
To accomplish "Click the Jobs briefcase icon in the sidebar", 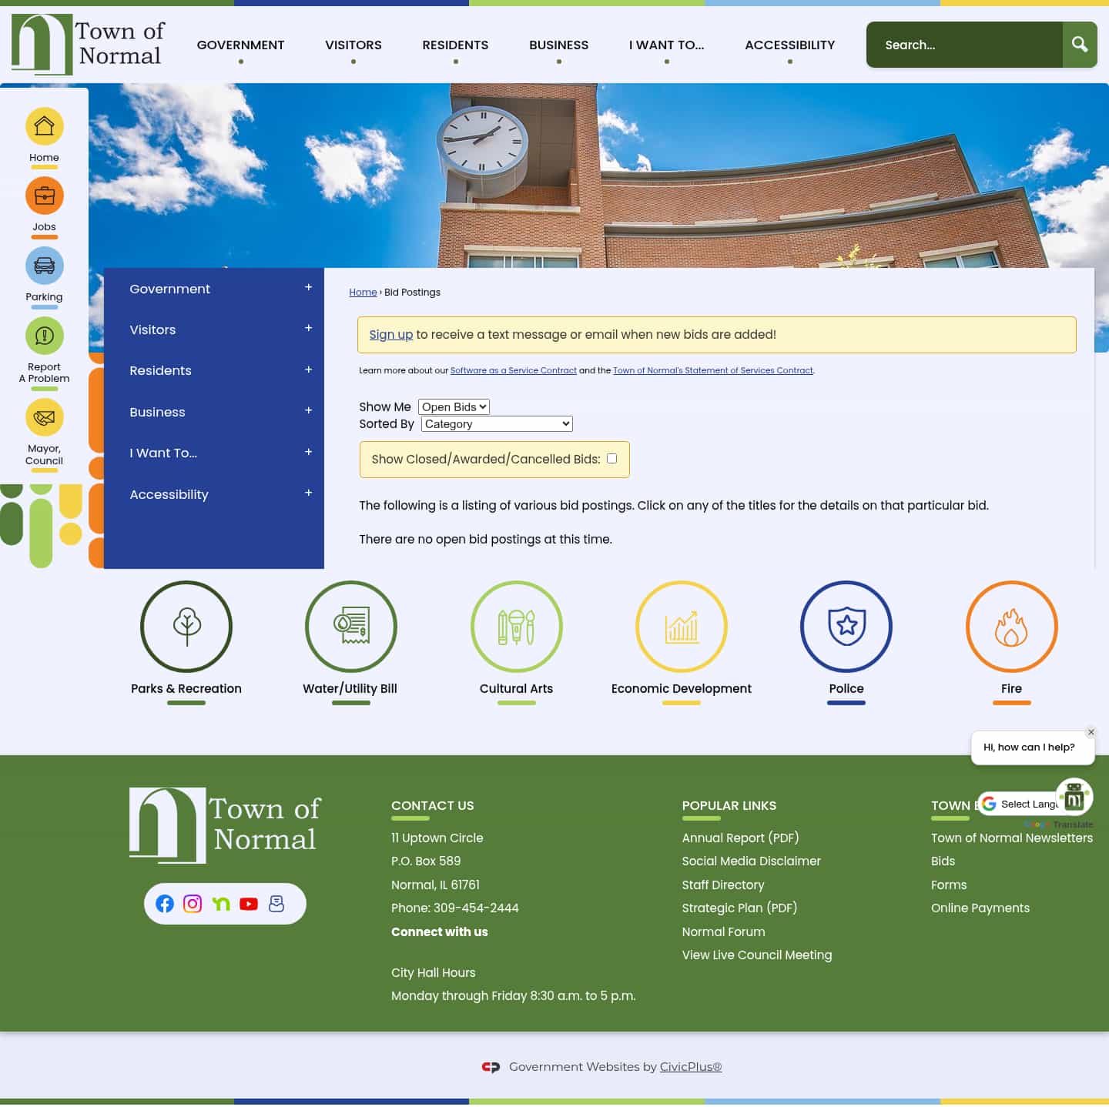I will click(x=44, y=196).
